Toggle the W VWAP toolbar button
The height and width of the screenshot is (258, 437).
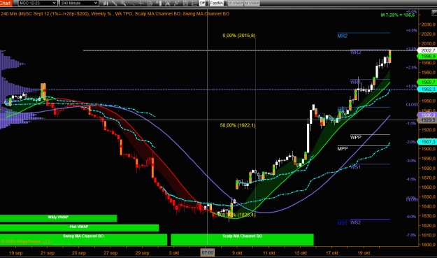point(236,3)
